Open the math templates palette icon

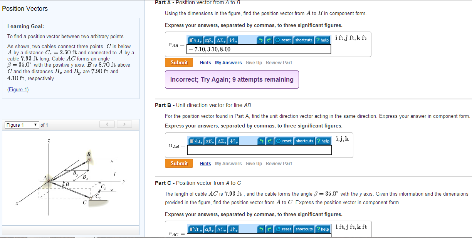pyautogui.click(x=194, y=40)
